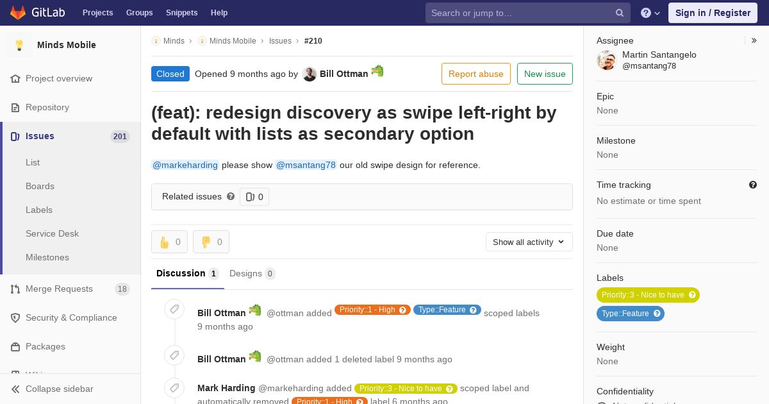Click the Minds Mobile lightbulb project avatar
The width and height of the screenshot is (769, 404).
pos(19,45)
